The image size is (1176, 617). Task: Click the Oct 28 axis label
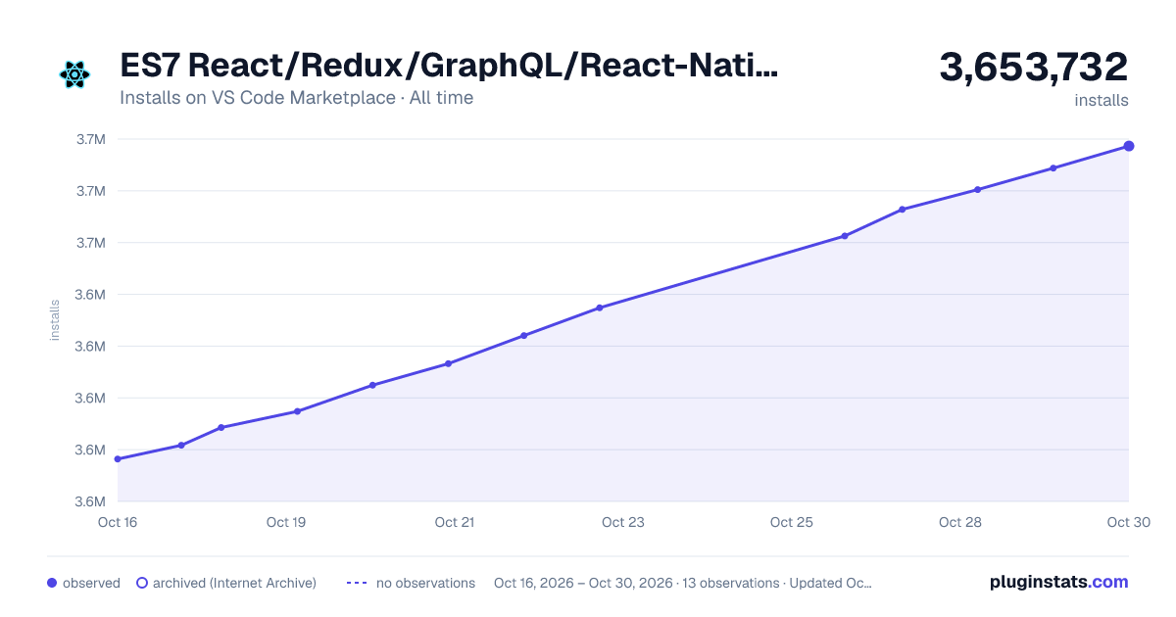click(x=960, y=522)
